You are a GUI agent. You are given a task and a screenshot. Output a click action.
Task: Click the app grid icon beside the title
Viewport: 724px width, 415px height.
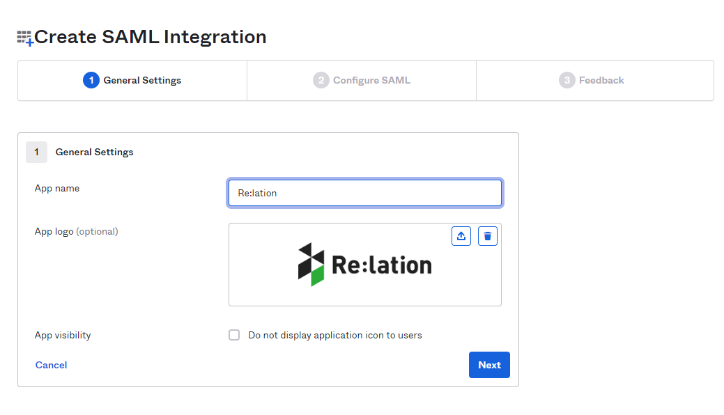[25, 38]
